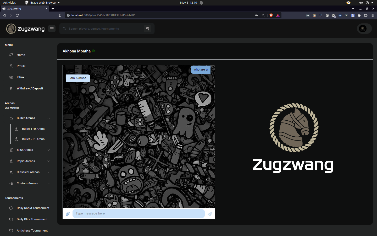The image size is (377, 236).
Task: Open the Brave main menu button
Action: coord(373,15)
